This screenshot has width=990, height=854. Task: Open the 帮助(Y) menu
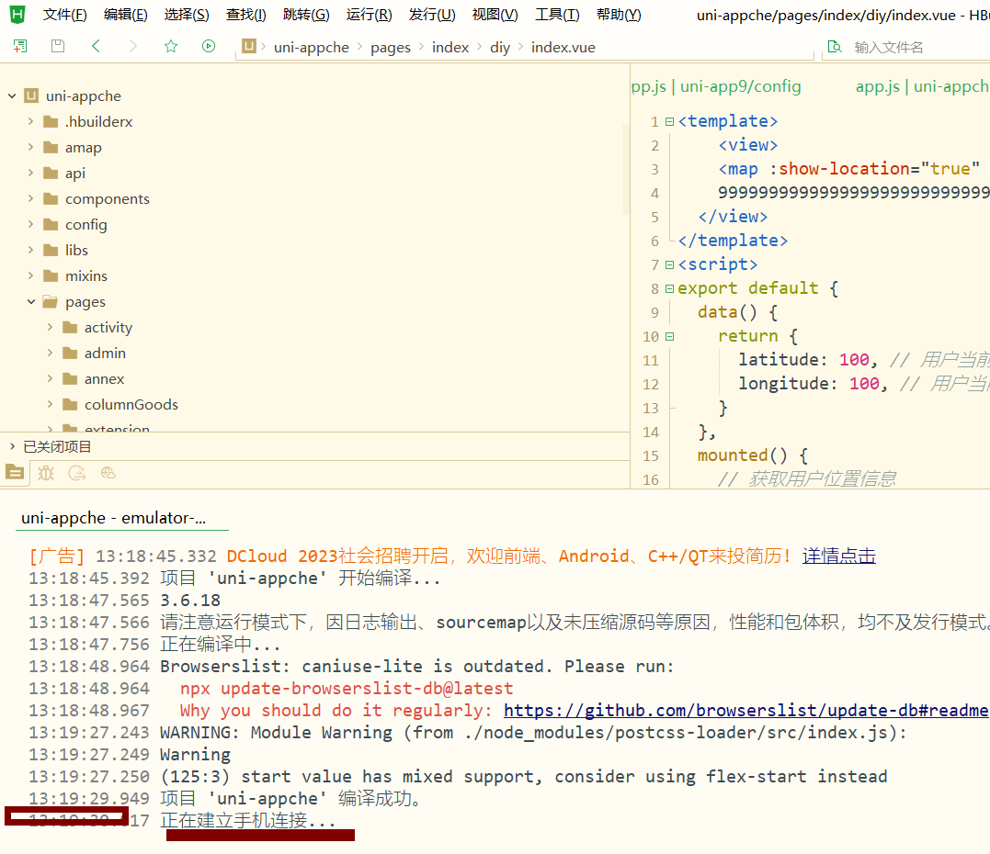coord(619,14)
